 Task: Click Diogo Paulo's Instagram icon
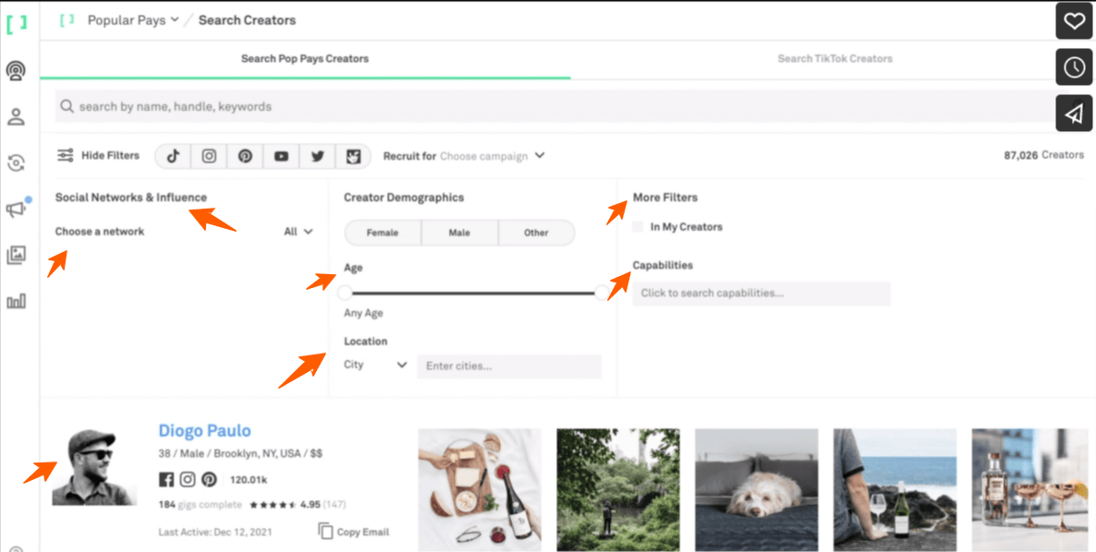tap(188, 479)
